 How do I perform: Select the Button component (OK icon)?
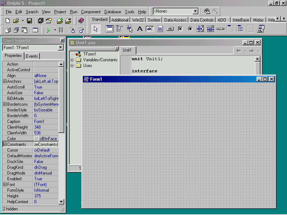click(170, 29)
